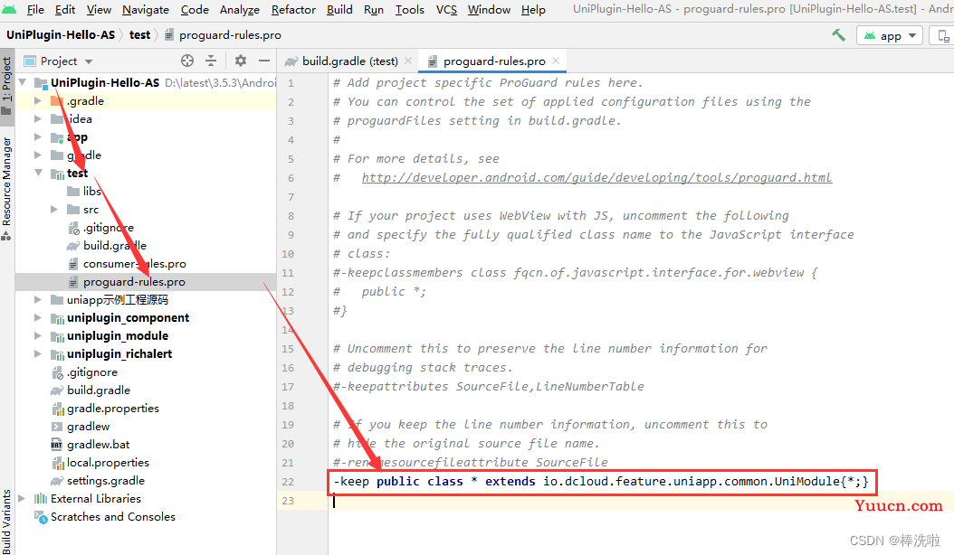The height and width of the screenshot is (555, 954).
Task: Click the Android Studio logo icon
Action: 9,10
